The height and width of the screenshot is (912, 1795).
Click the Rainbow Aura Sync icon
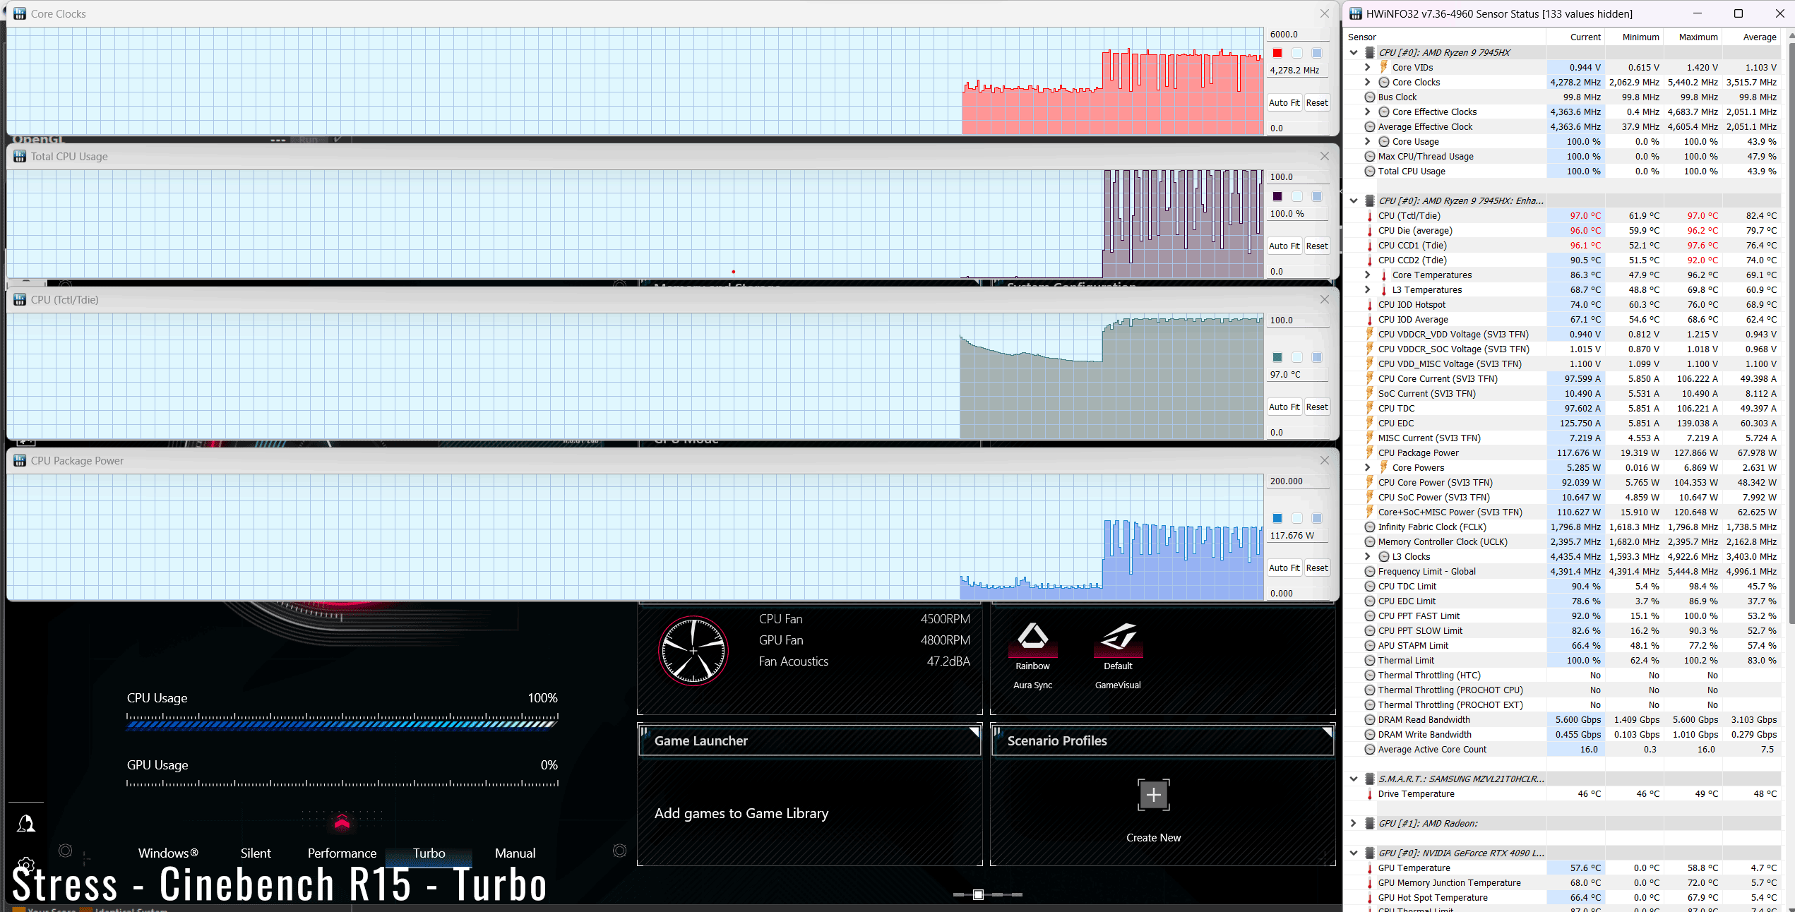pyautogui.click(x=1032, y=637)
